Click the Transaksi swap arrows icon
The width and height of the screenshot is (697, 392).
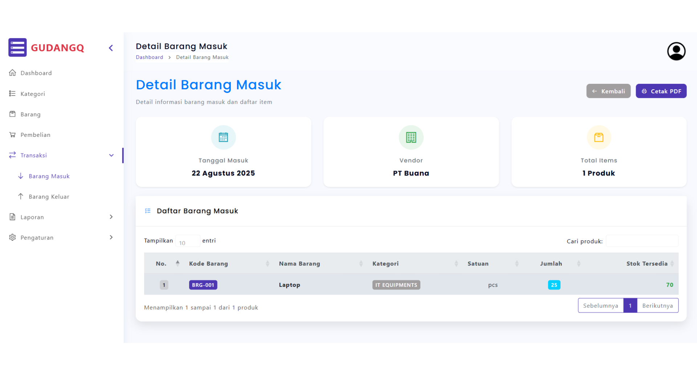click(x=12, y=155)
